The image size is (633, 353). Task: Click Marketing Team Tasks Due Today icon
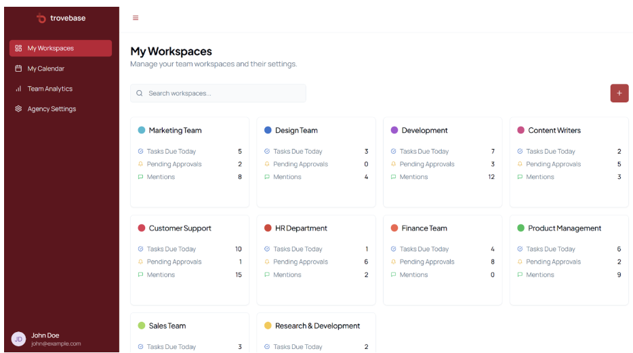pos(140,151)
